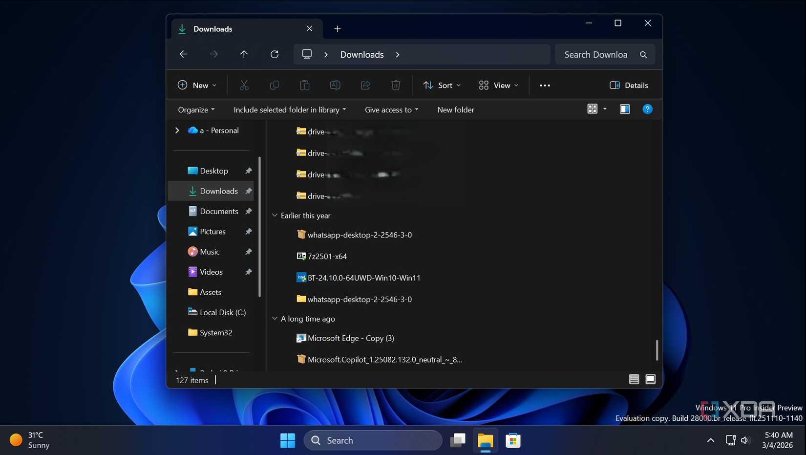The image size is (806, 455).
Task: Click the Delete trash icon
Action: tap(396, 85)
